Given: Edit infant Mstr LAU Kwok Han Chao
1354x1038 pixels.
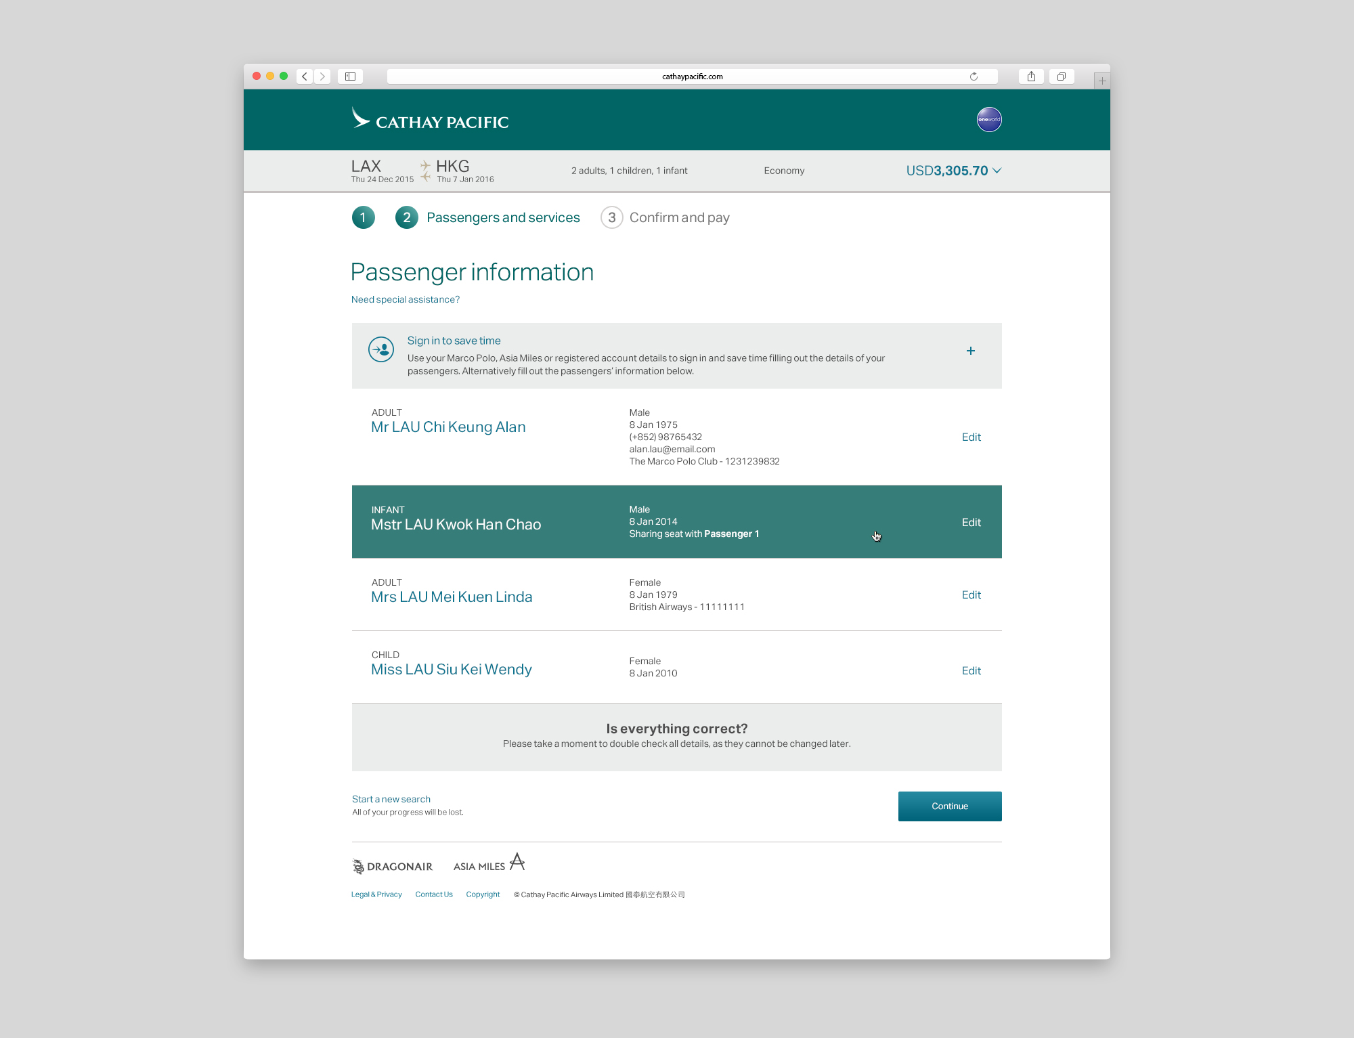Looking at the screenshot, I should [971, 523].
